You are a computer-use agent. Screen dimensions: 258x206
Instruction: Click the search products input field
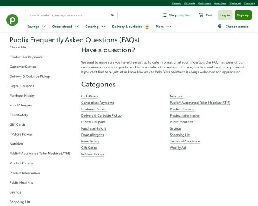(67, 15)
